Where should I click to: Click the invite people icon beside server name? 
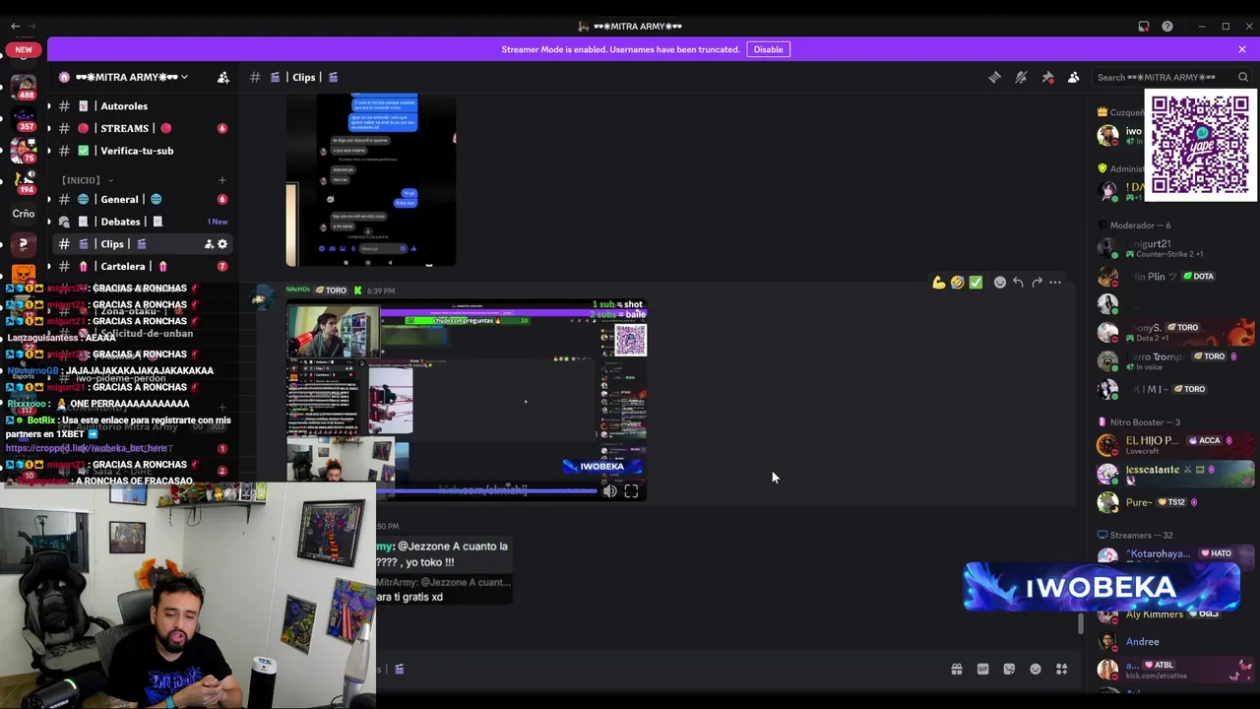(x=223, y=77)
